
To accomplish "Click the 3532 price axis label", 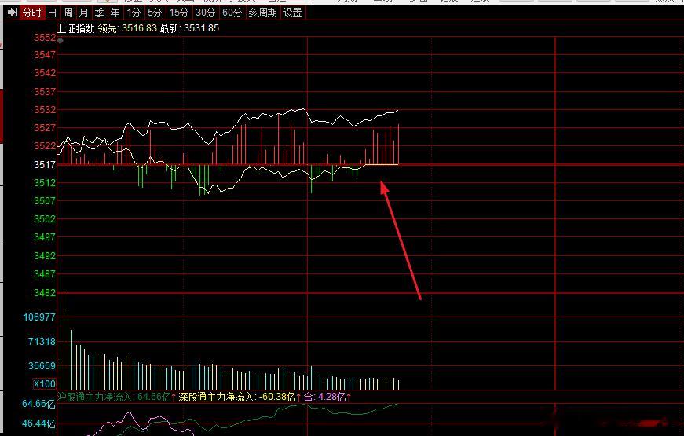I will (x=45, y=110).
